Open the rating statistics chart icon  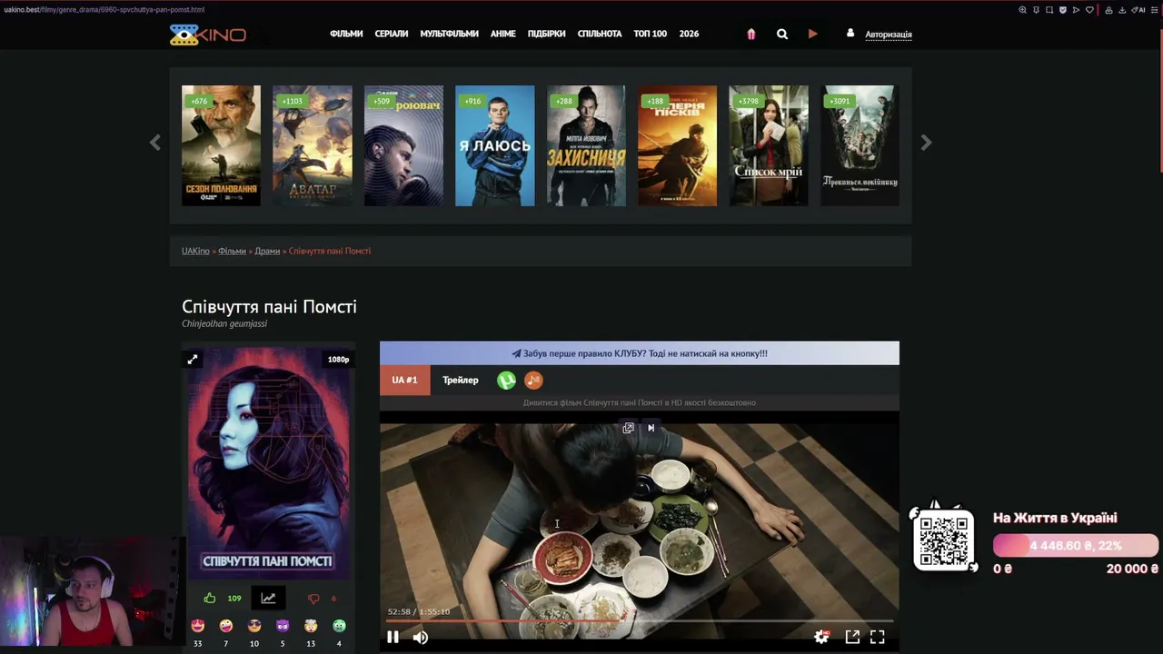coord(268,598)
